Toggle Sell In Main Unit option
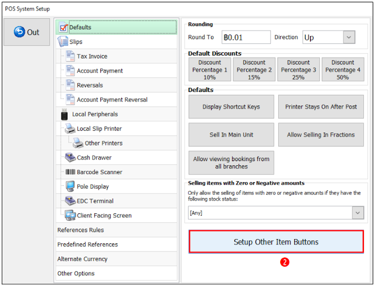 [231, 135]
